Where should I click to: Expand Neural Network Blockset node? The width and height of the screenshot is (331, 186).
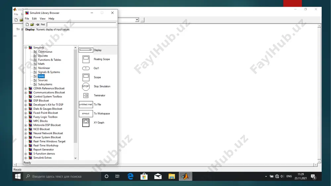26,133
